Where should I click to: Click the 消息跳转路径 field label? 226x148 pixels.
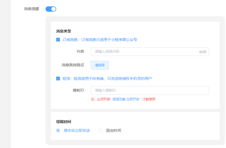73,65
